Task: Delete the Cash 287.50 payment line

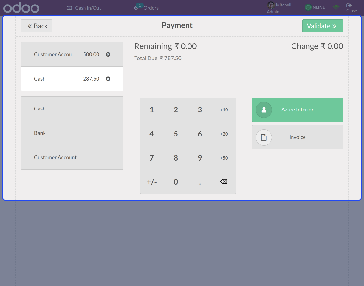Action: point(108,79)
